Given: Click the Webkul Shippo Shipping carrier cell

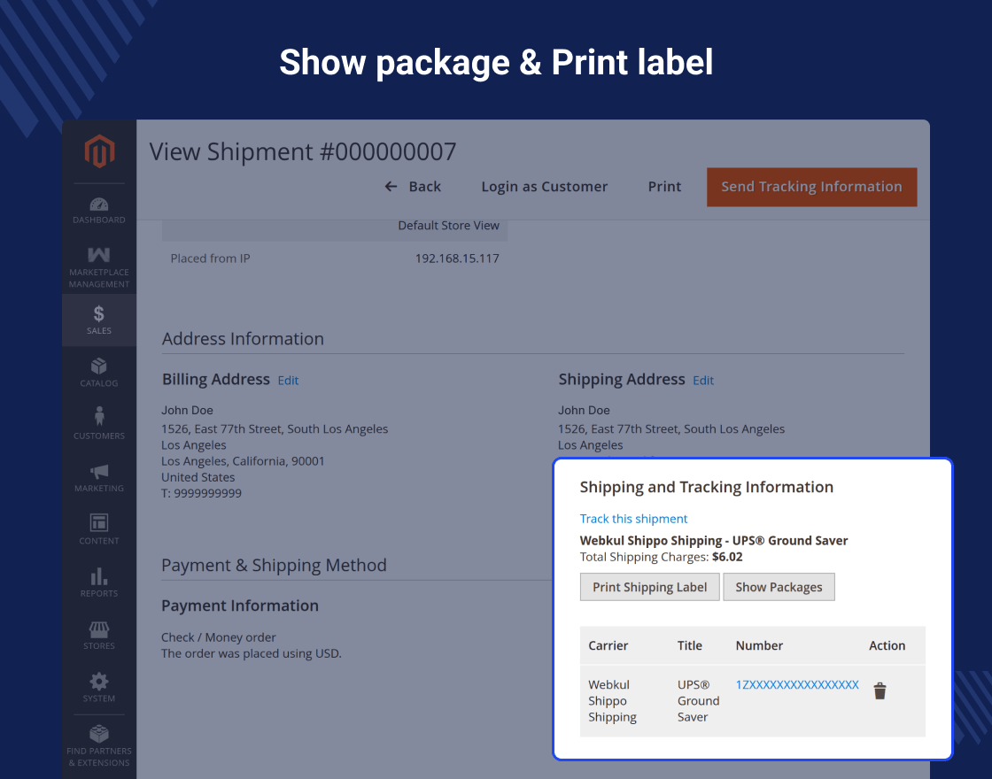Looking at the screenshot, I should pos(612,700).
